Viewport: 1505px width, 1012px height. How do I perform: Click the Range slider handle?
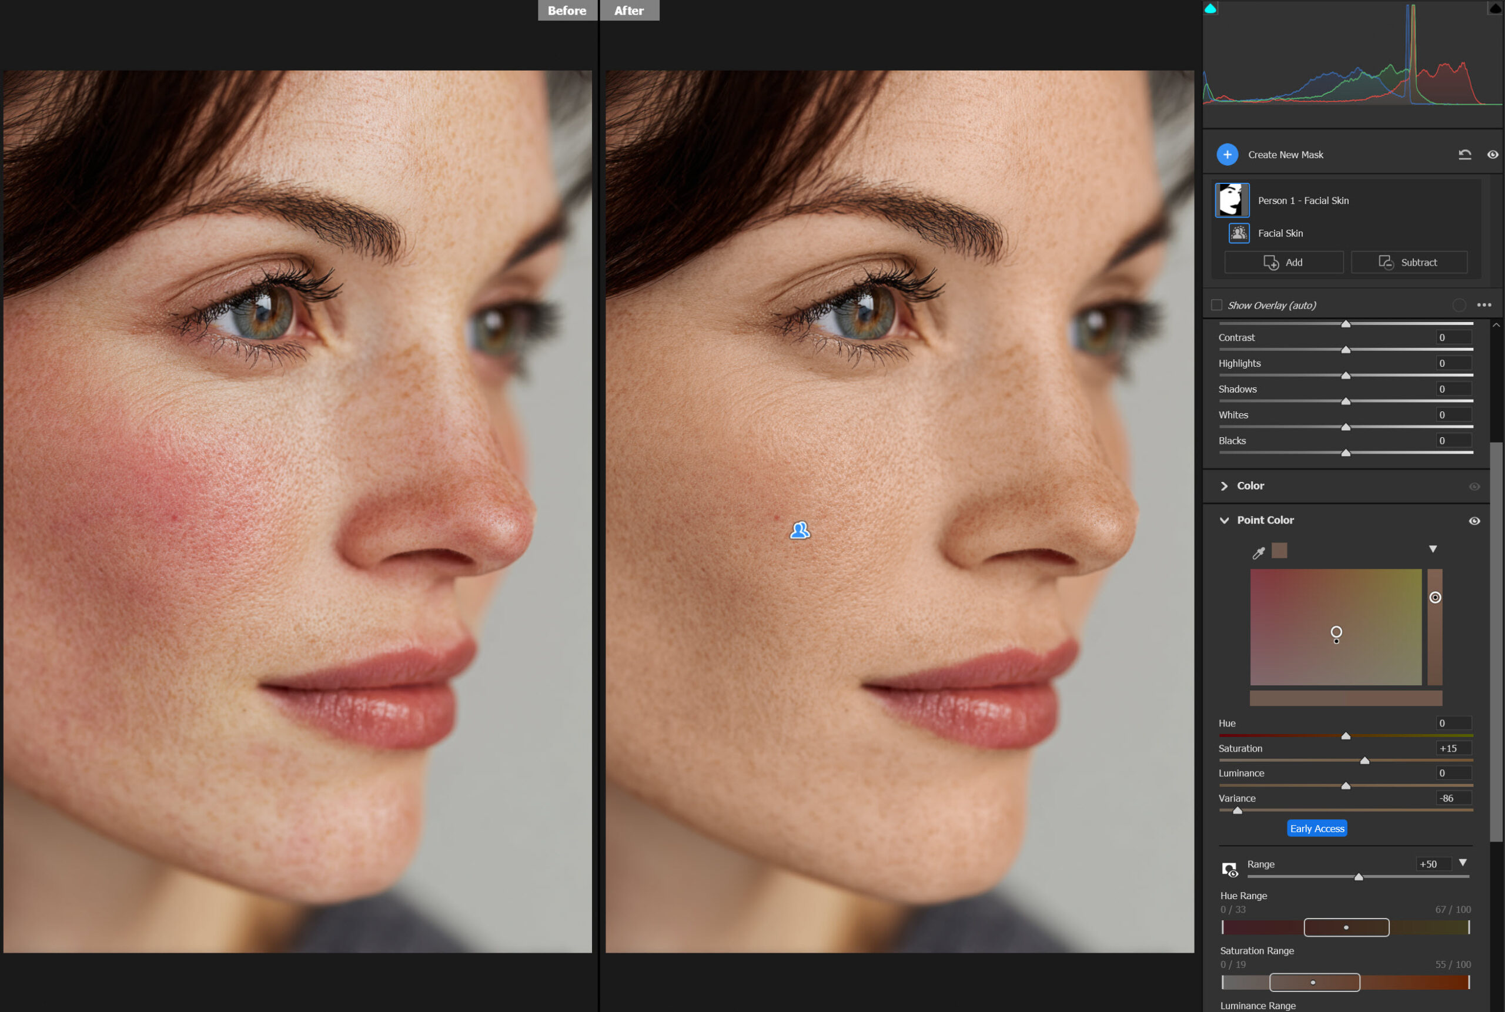(x=1358, y=876)
